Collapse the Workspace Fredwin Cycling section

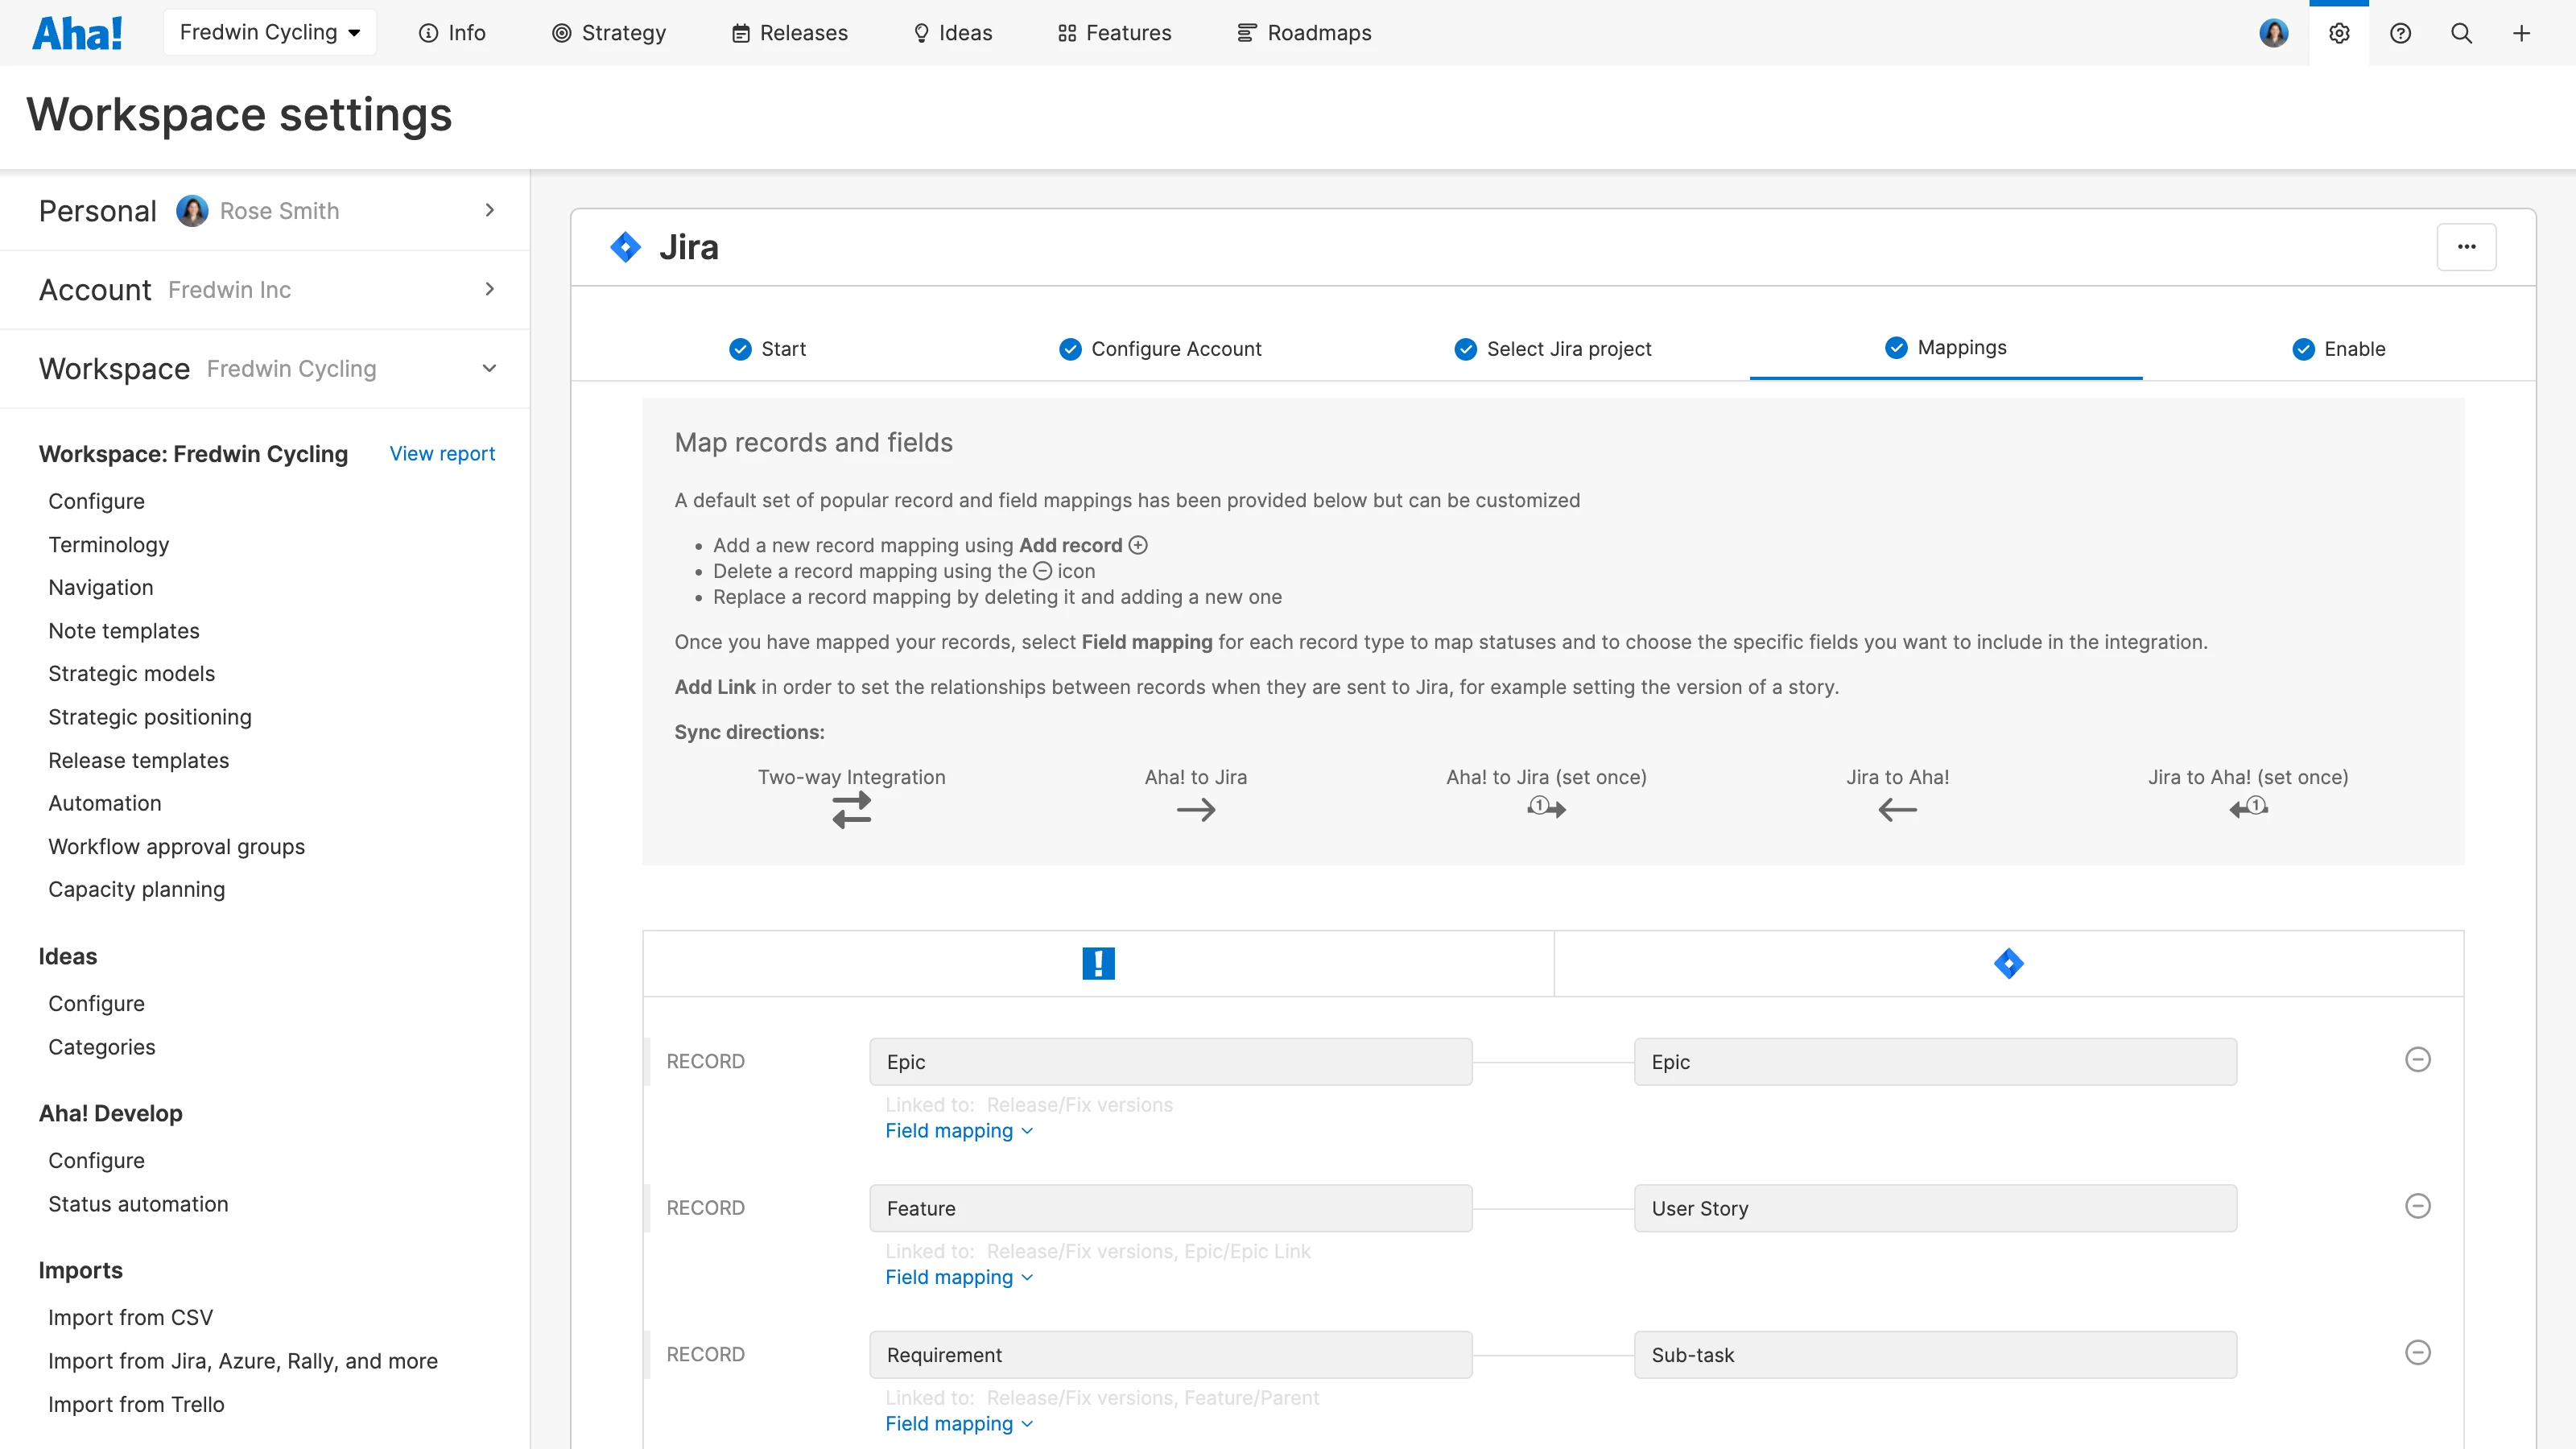tap(489, 368)
